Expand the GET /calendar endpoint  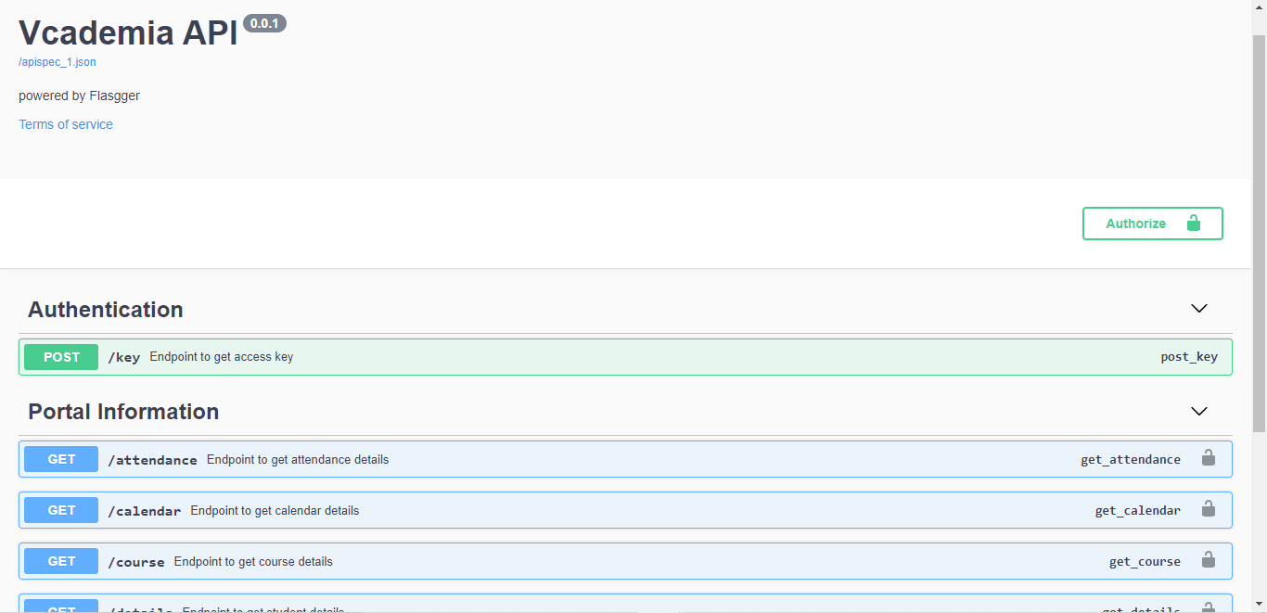[x=625, y=510]
